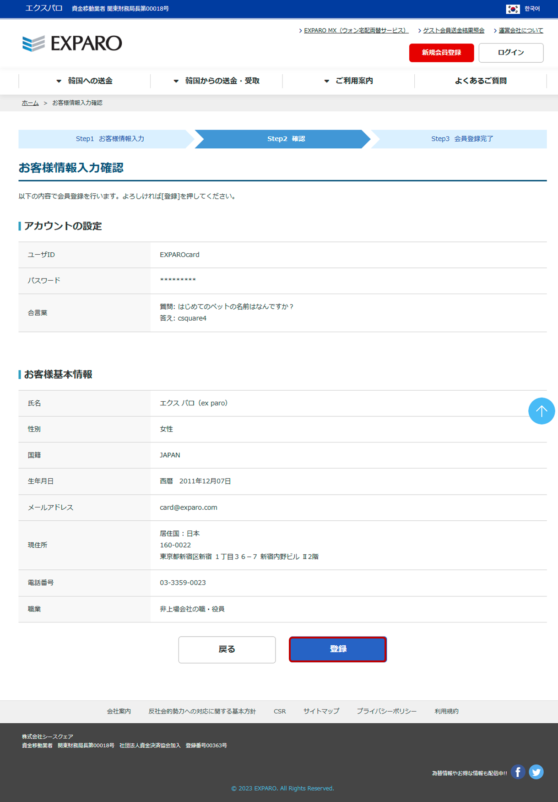Expand the ご利用案内 menu
The height and width of the screenshot is (802, 558).
point(348,81)
